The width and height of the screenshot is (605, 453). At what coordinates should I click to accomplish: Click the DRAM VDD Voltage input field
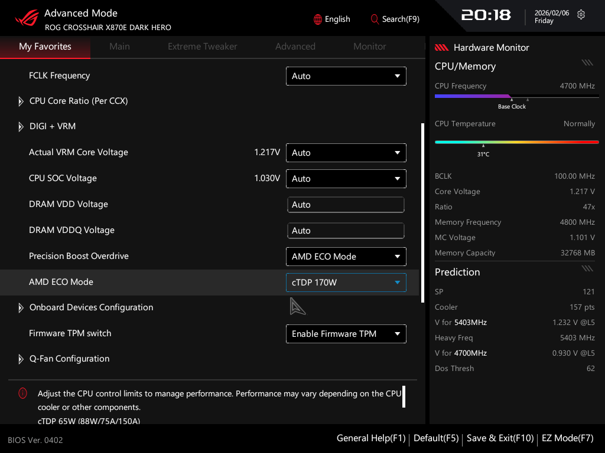(346, 205)
